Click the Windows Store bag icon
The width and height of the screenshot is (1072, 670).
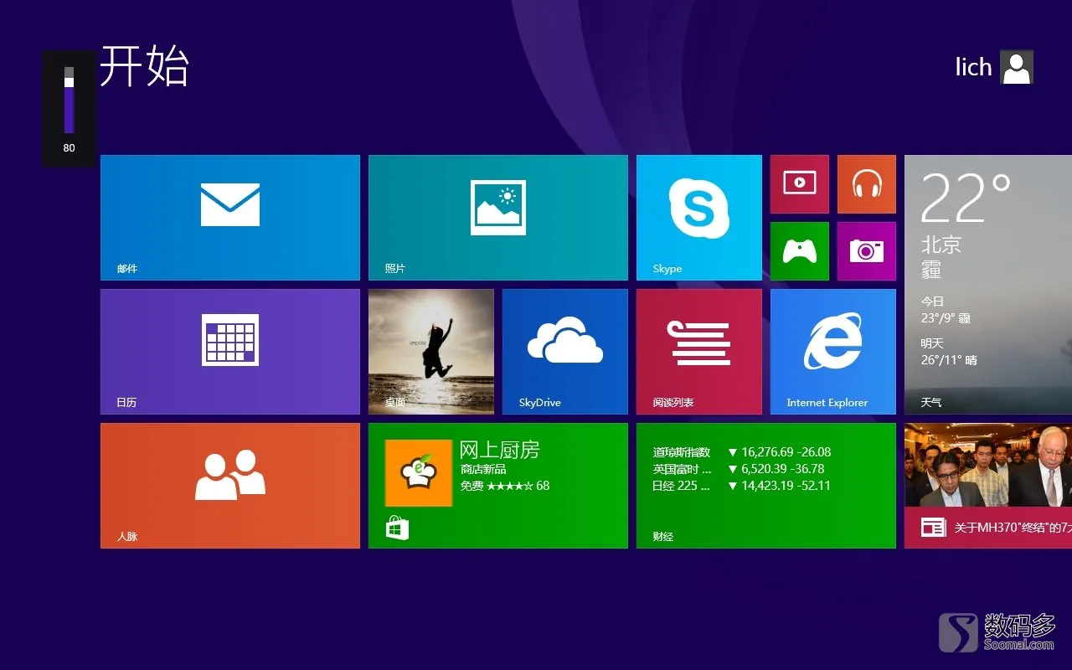click(397, 528)
